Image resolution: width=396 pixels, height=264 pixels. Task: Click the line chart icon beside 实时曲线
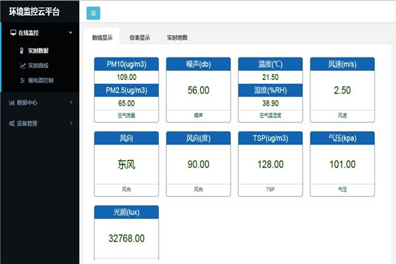click(x=22, y=65)
